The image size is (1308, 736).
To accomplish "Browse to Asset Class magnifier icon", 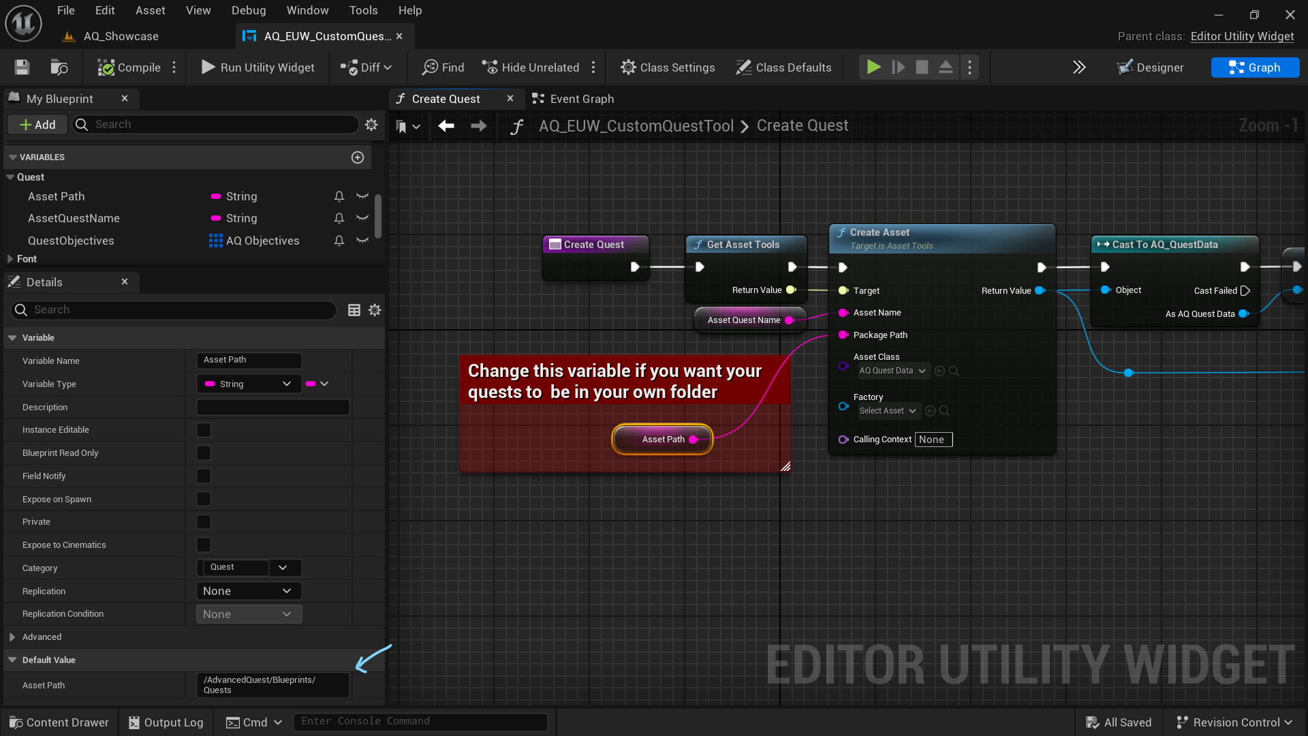I will 954,371.
